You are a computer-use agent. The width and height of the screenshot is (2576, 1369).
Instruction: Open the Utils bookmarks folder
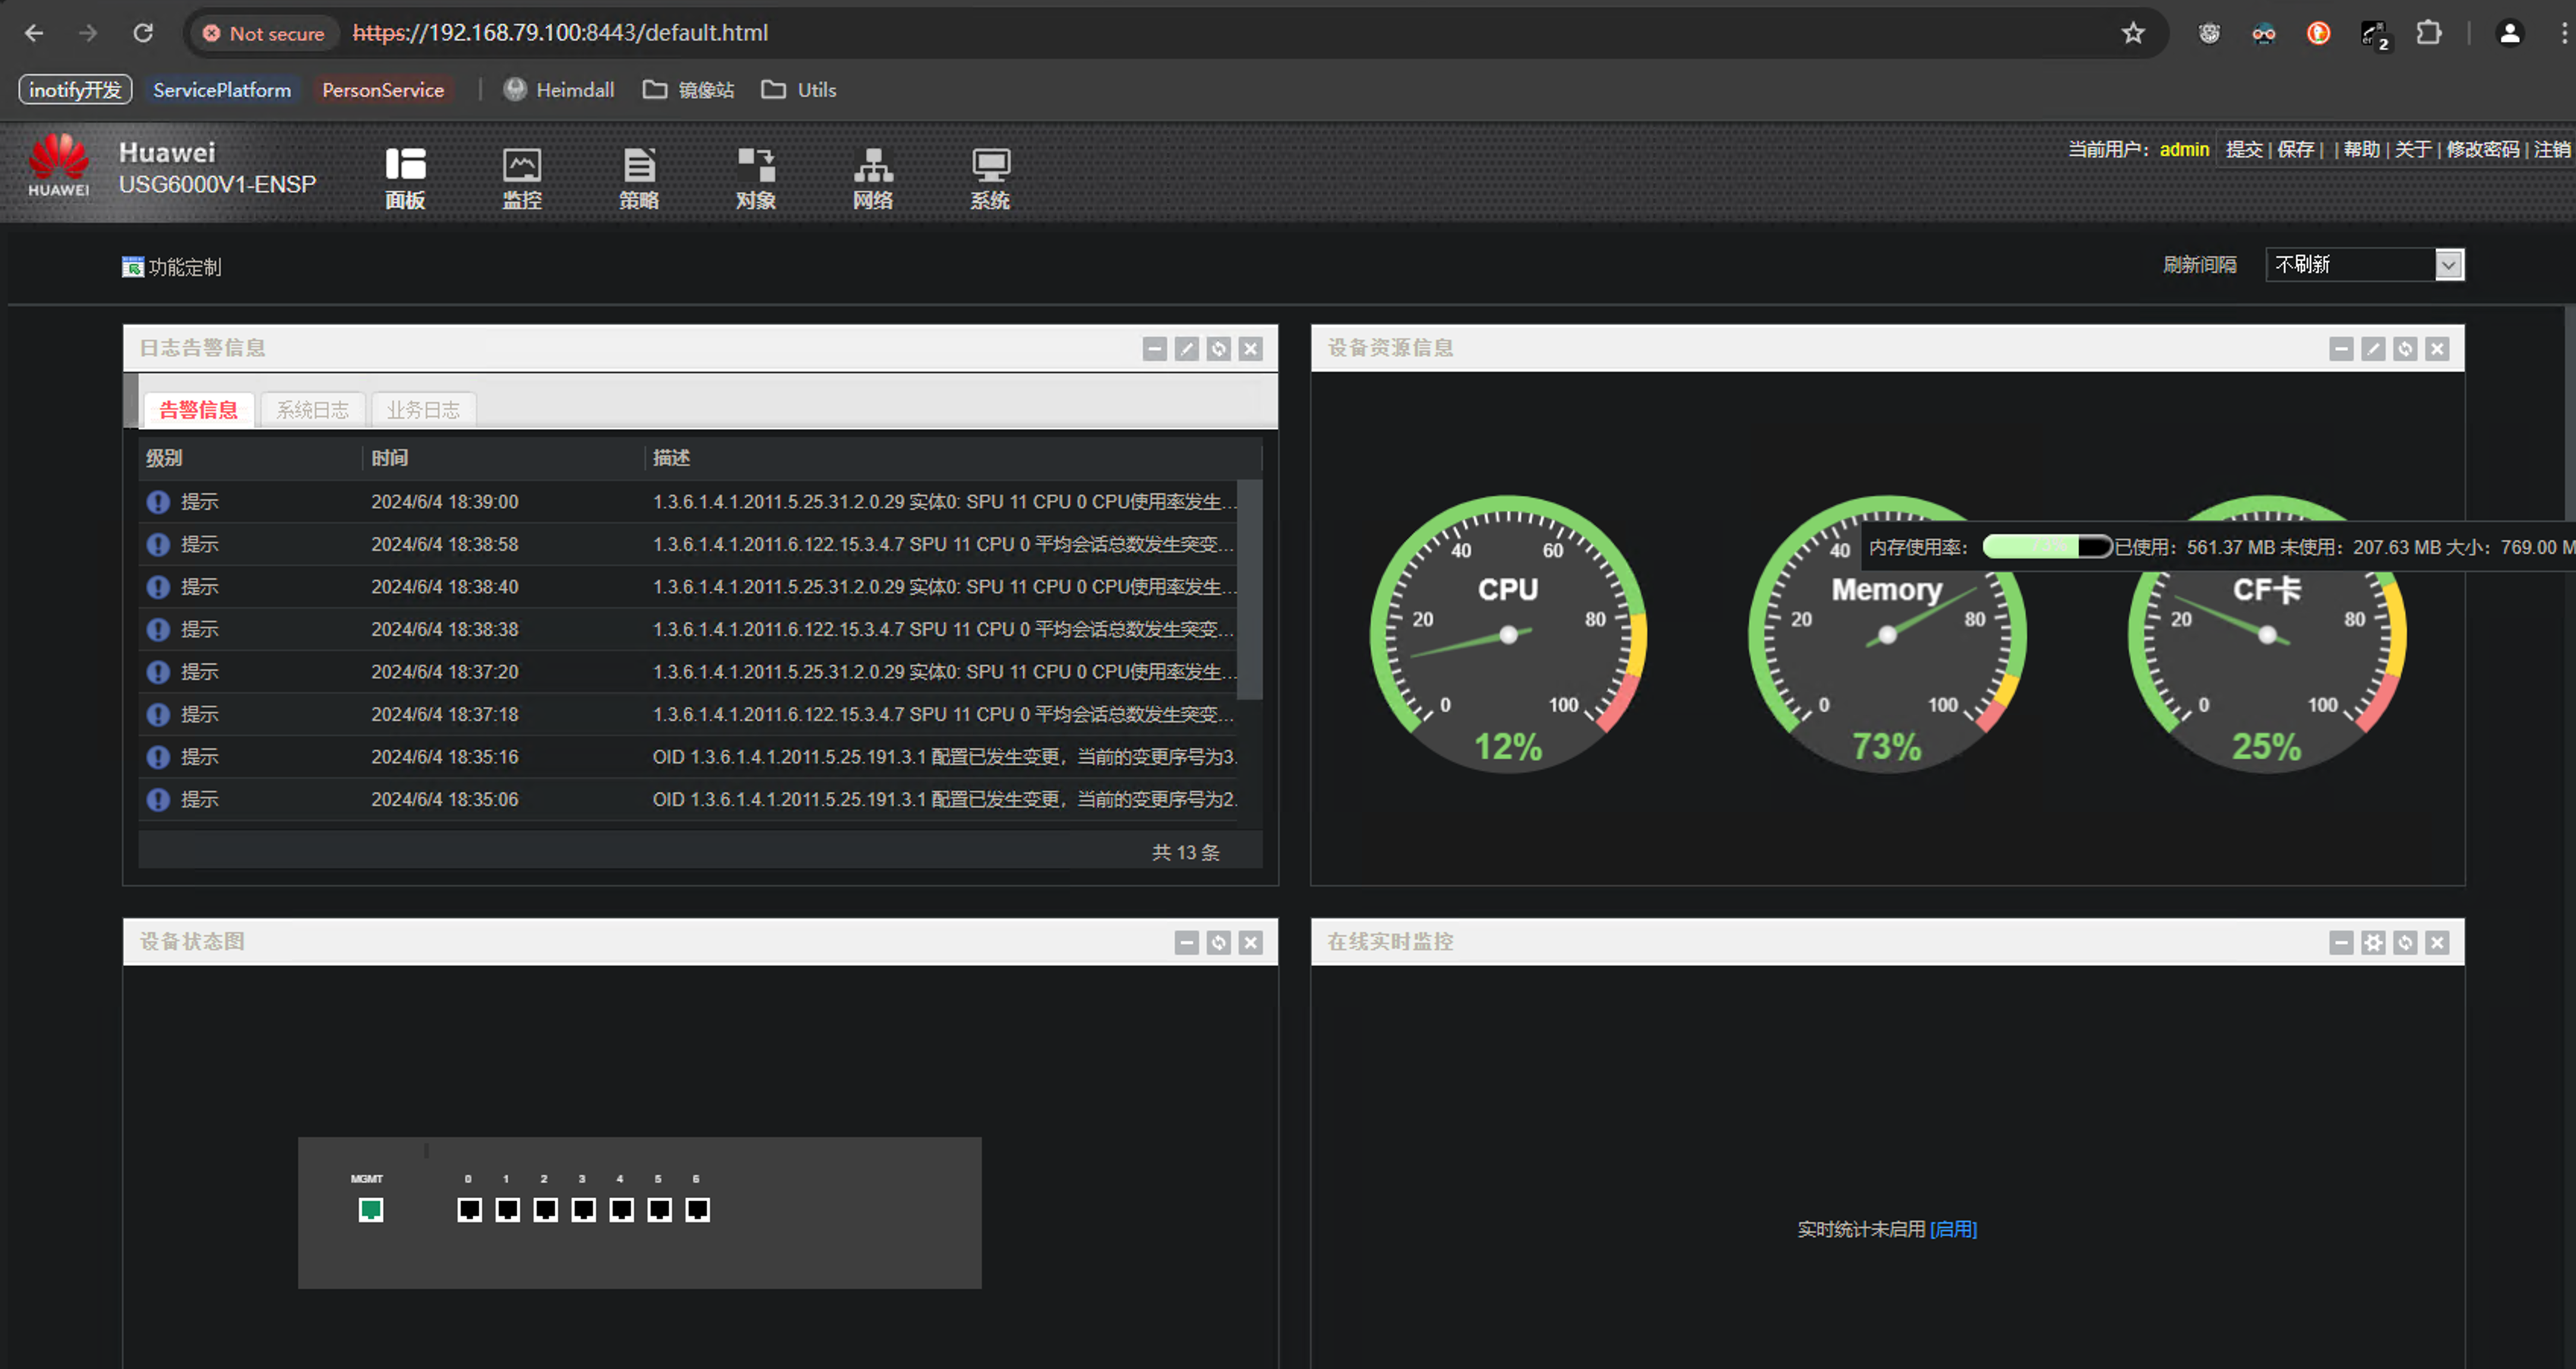point(799,90)
